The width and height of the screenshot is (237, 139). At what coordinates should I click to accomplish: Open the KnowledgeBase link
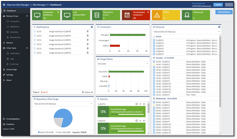[13, 119]
